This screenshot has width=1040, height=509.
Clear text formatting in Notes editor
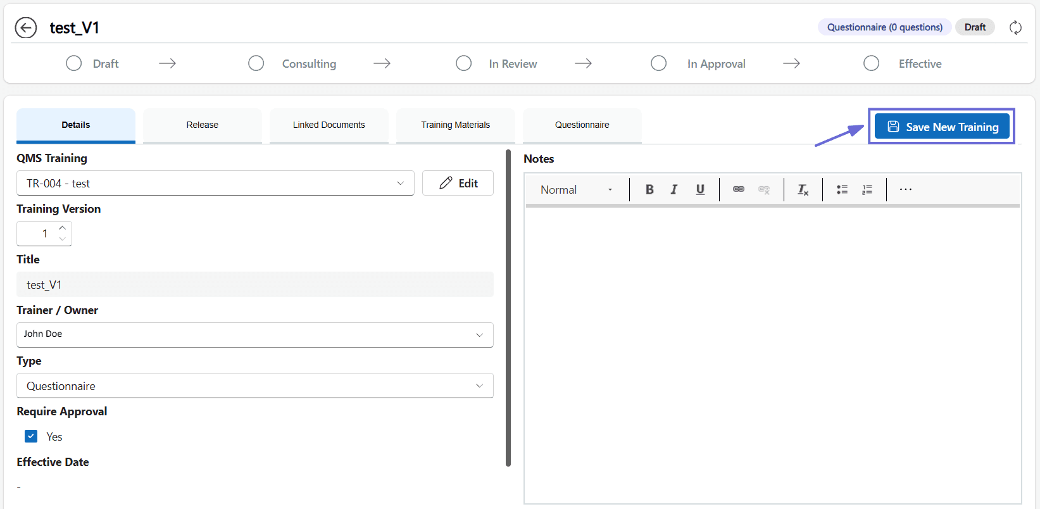[x=803, y=189]
